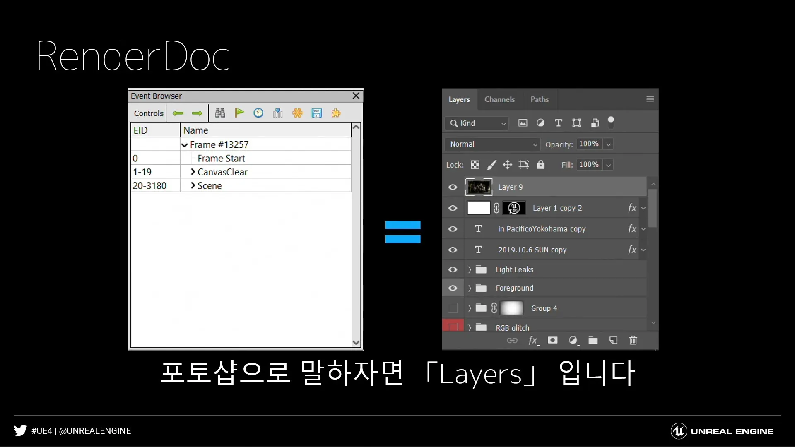This screenshot has width=795, height=447.
Task: Expand the Scene event node
Action: (193, 185)
